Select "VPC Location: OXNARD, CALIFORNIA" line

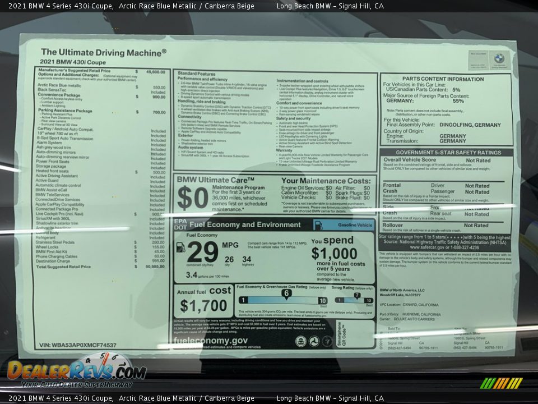coord(409,305)
